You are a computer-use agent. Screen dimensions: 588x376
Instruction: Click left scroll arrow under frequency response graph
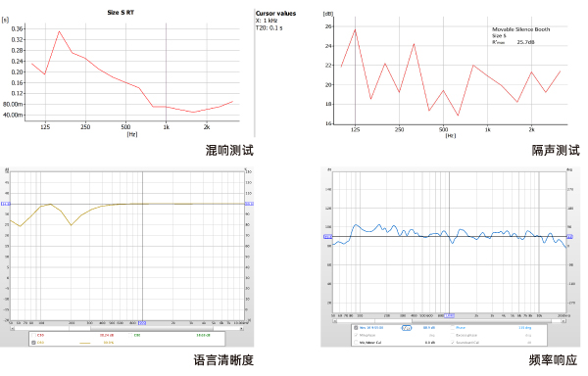click(x=335, y=321)
